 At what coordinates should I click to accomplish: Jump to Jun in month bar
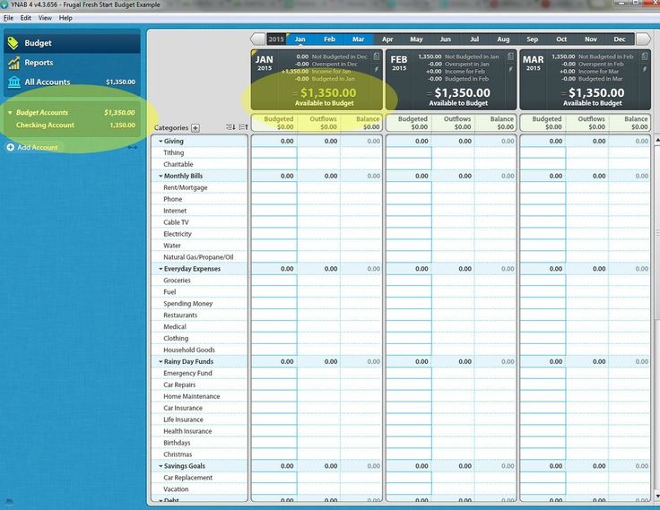point(446,39)
